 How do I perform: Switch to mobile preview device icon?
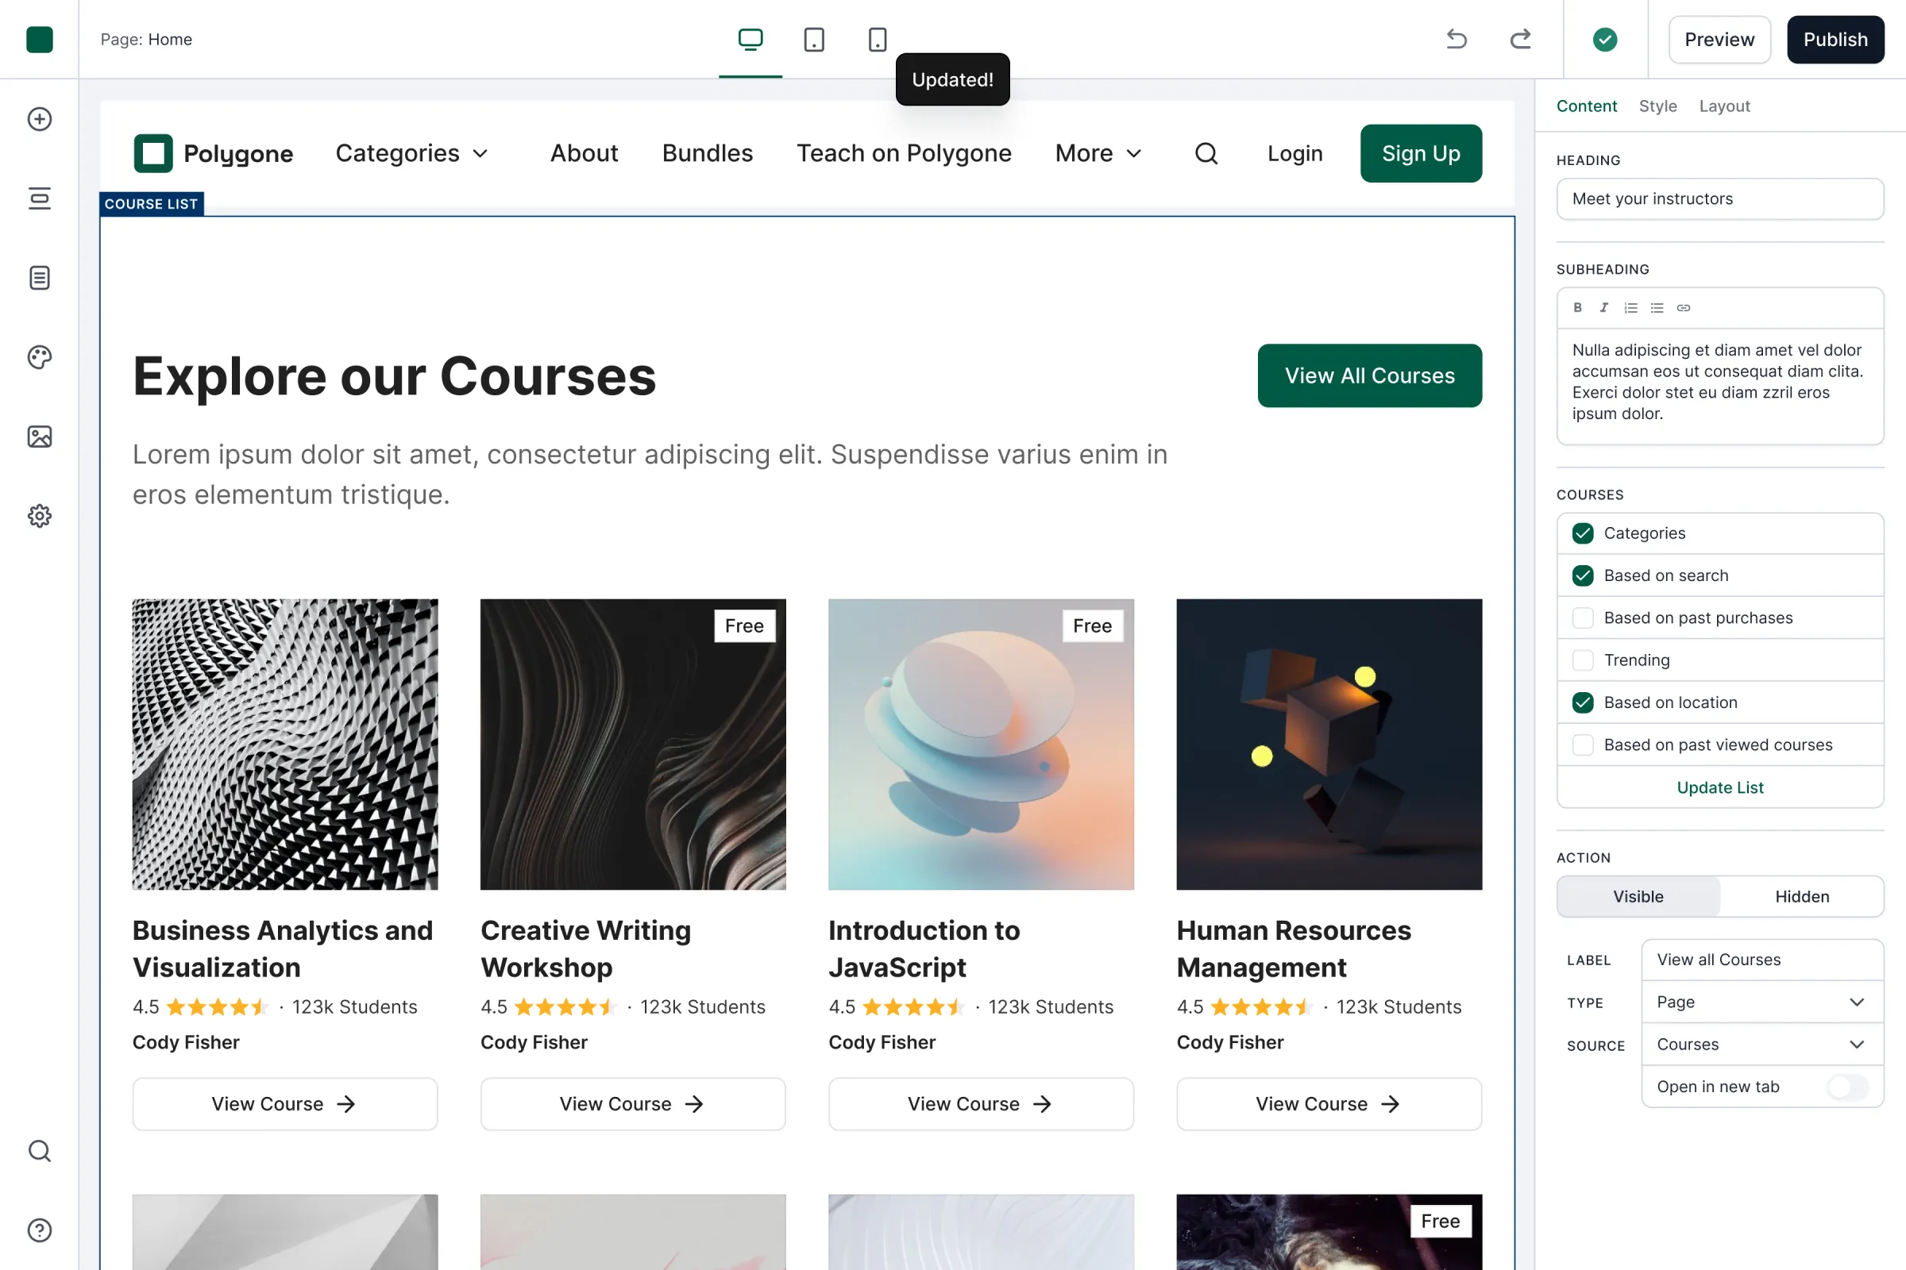click(878, 39)
